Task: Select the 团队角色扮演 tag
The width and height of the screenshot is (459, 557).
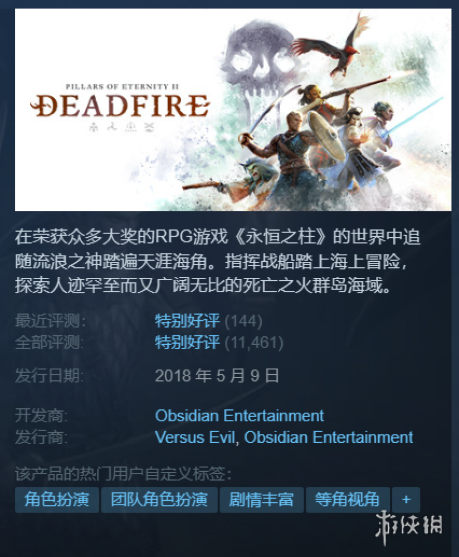Action: click(159, 500)
